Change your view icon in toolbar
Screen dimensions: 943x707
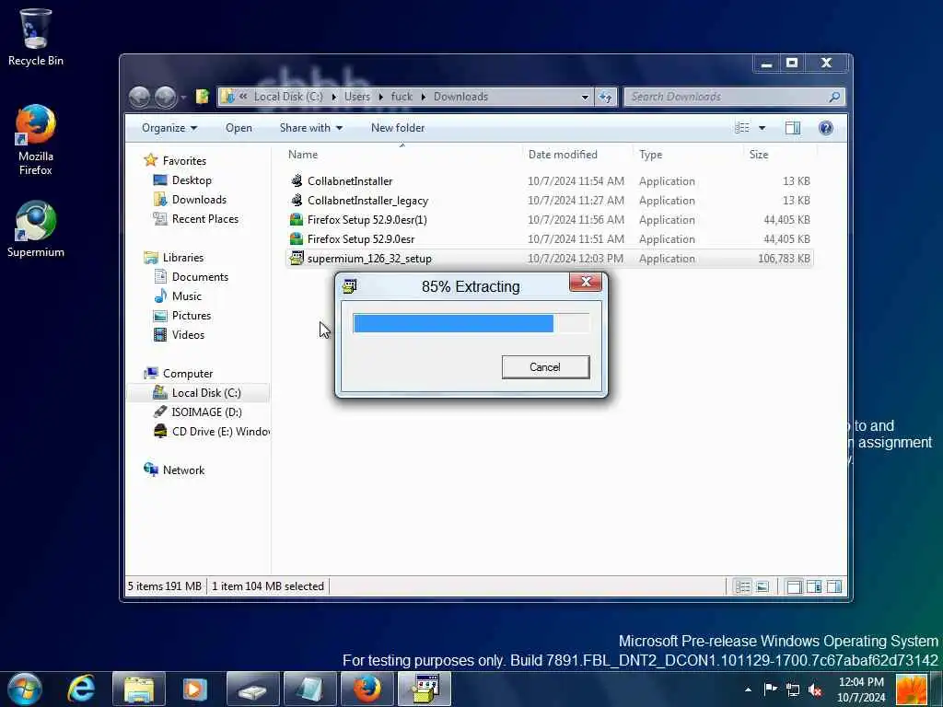(742, 127)
